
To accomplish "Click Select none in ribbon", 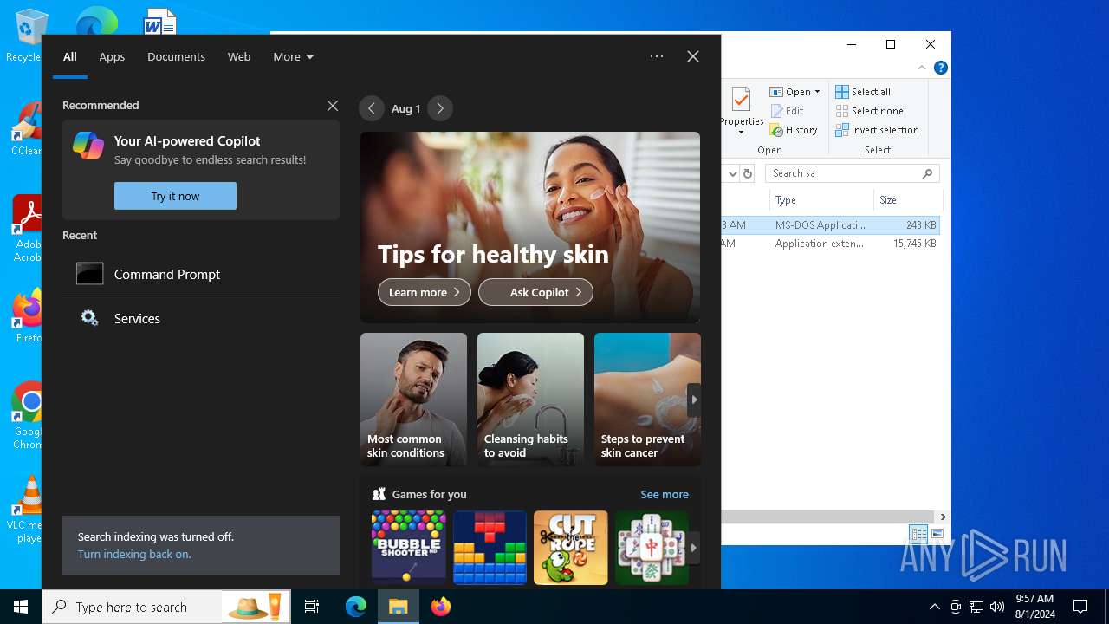I will click(869, 111).
